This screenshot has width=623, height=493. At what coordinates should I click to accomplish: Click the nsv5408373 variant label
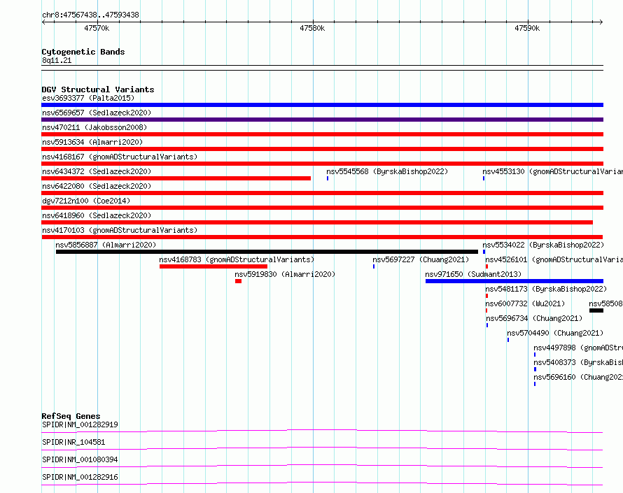coord(578,362)
